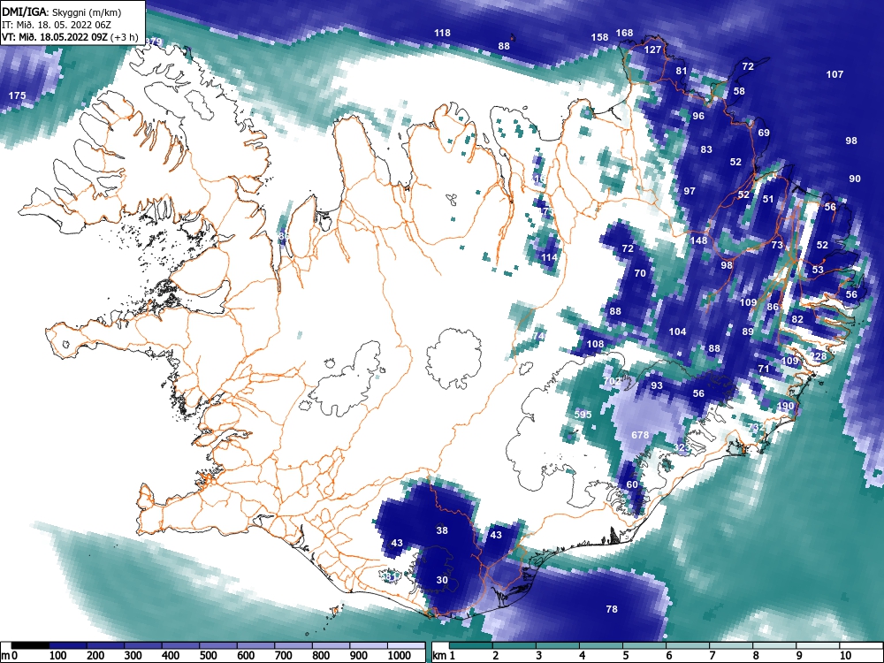Click the visibility value 70

(640, 273)
